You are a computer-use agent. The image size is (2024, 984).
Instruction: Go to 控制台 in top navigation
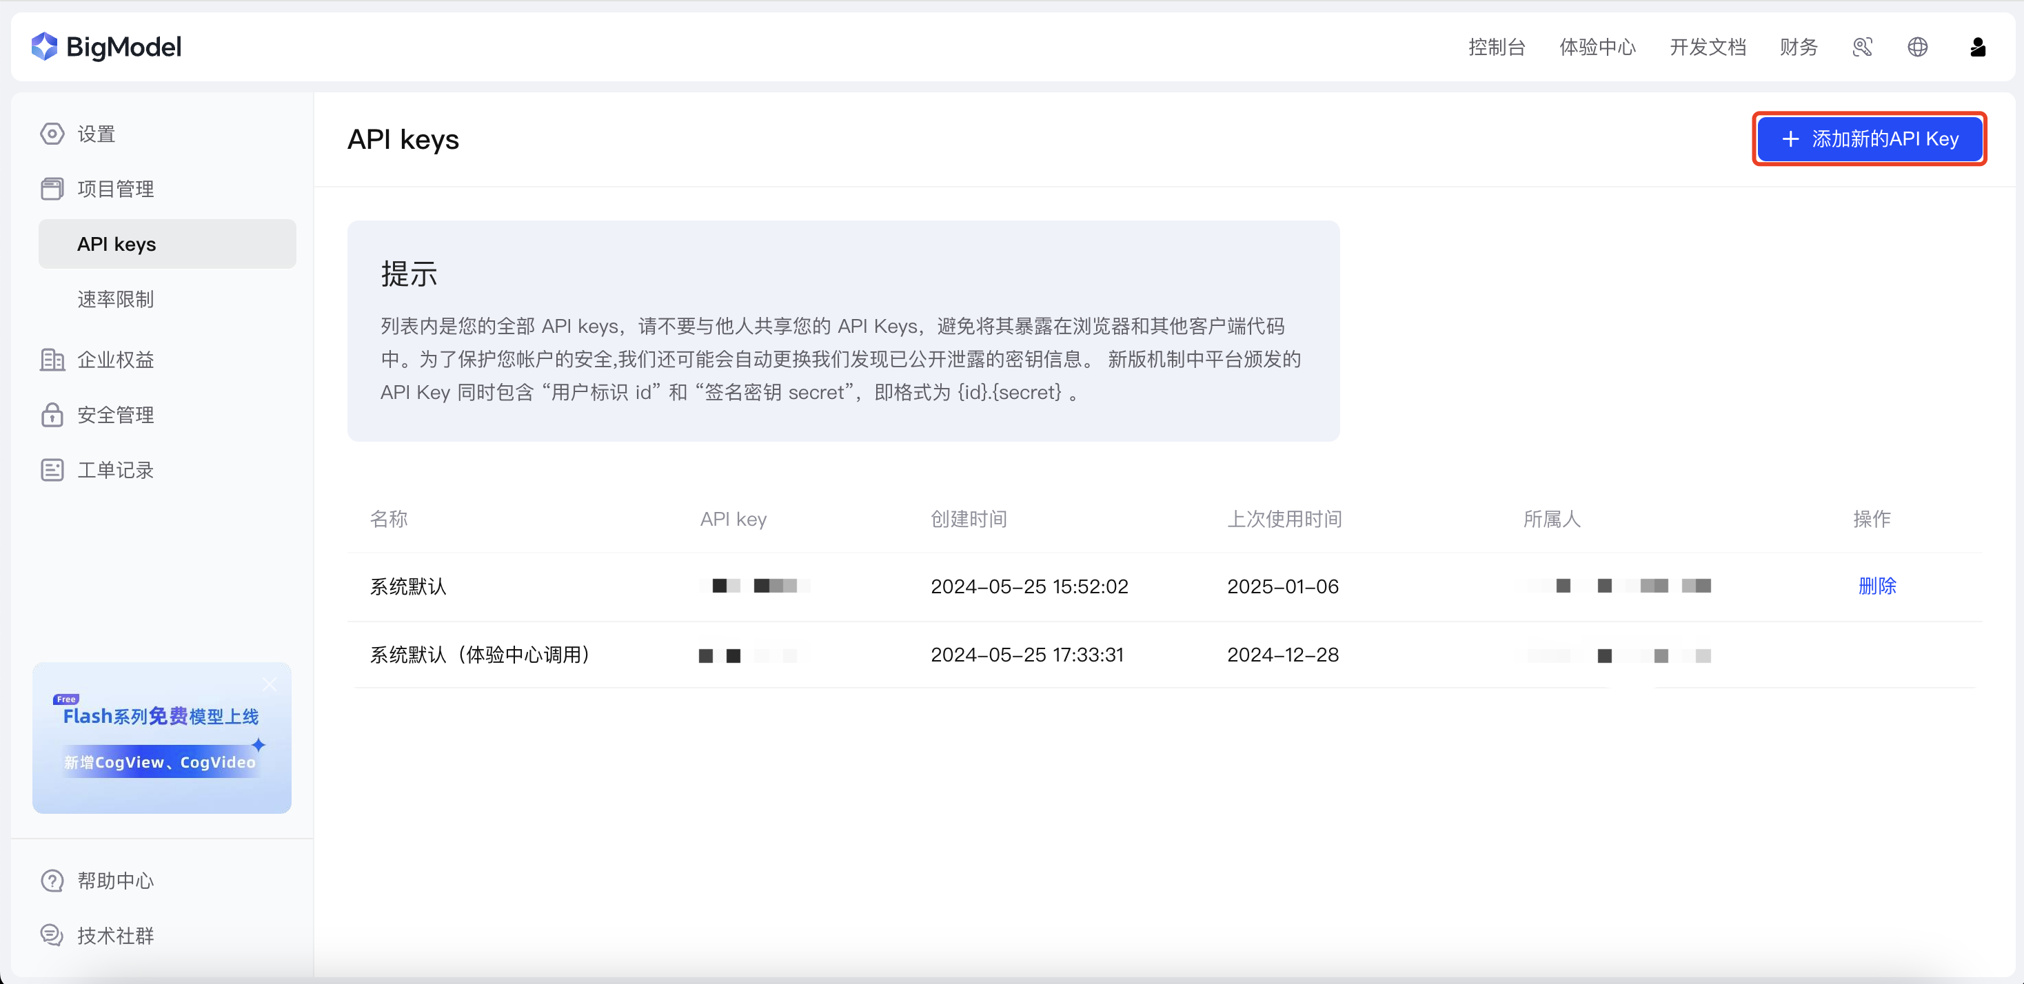pos(1496,47)
